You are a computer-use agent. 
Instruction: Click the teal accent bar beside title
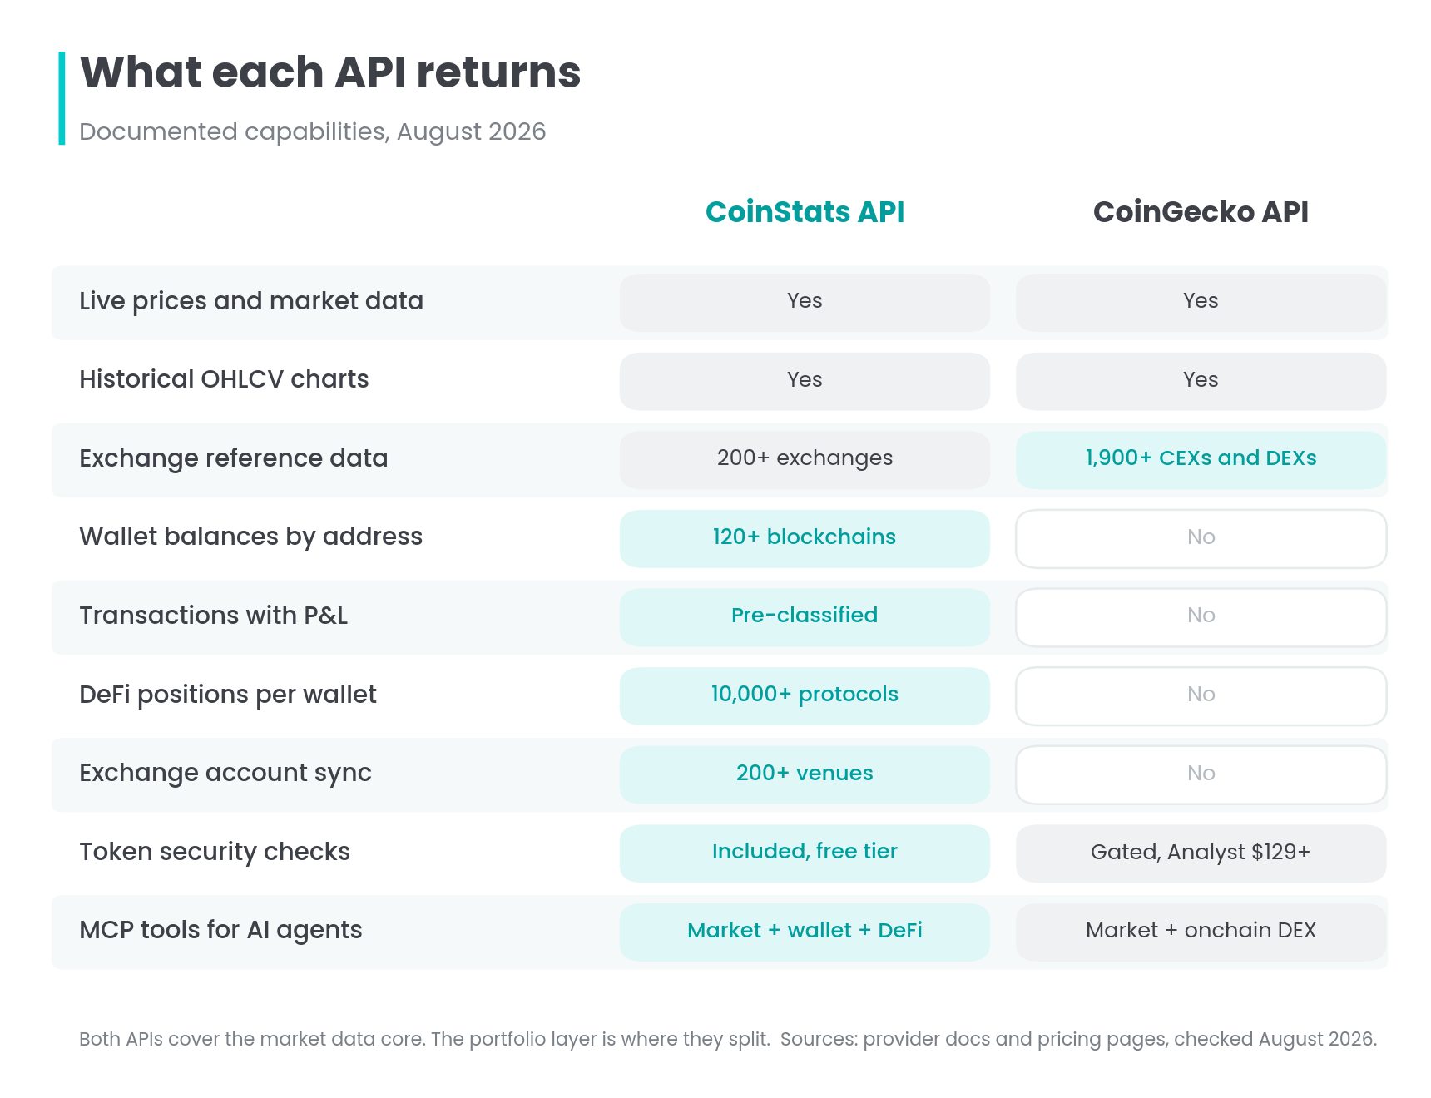click(62, 98)
